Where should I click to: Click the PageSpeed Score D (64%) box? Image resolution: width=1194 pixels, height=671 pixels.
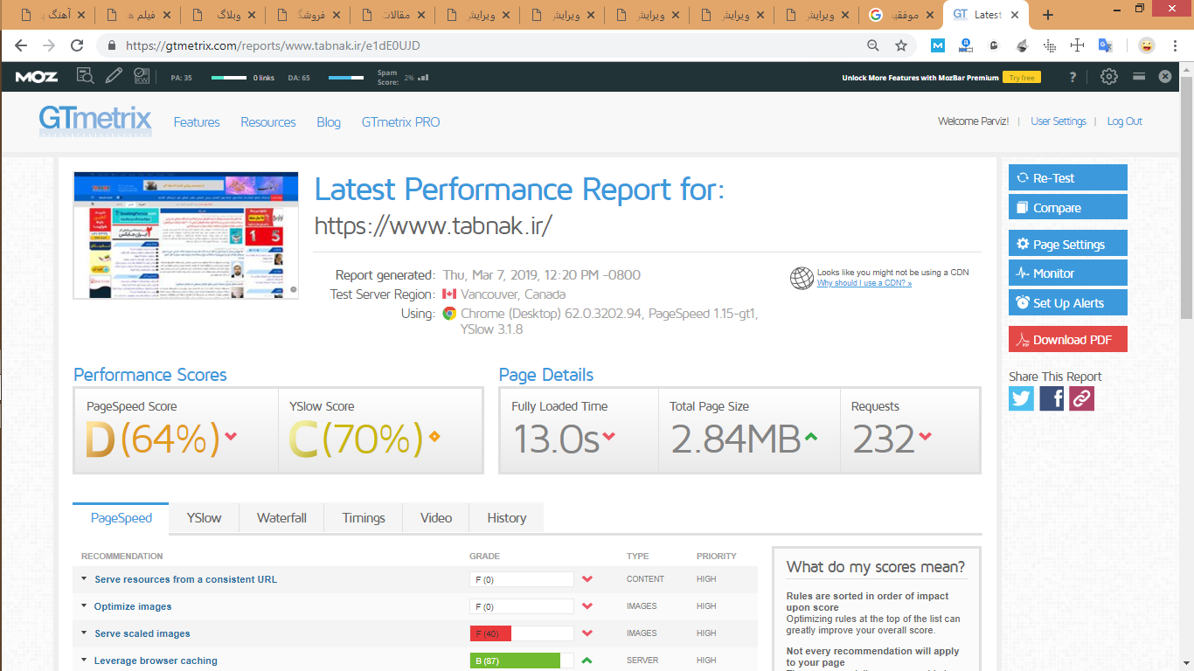point(177,431)
